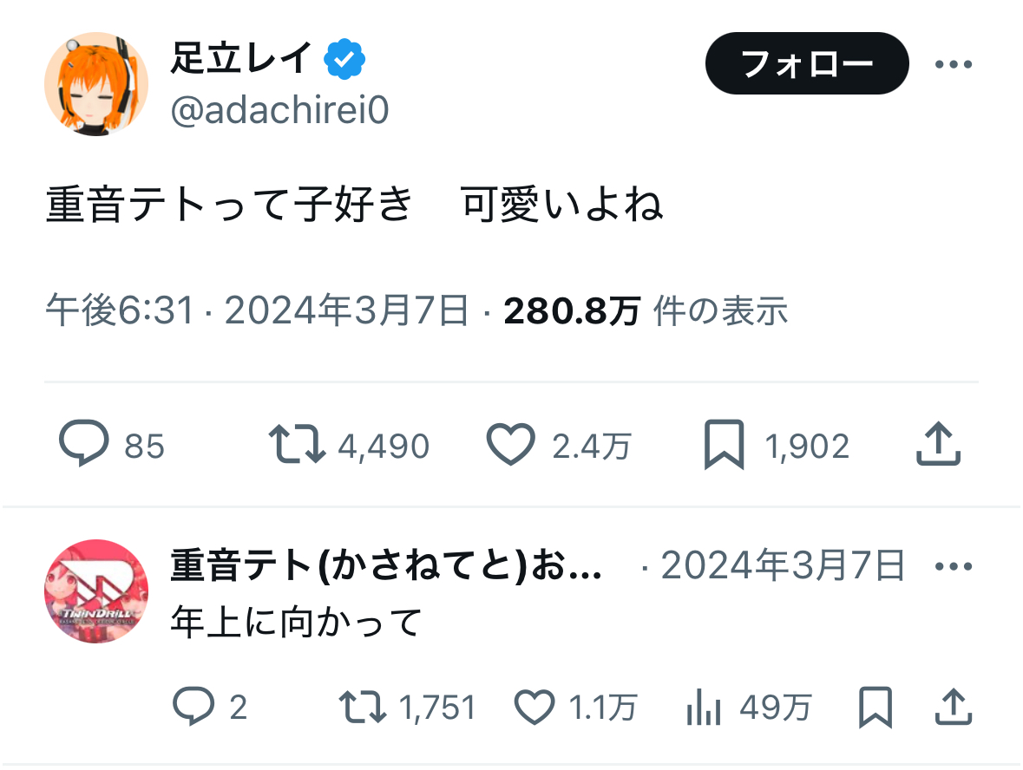Click the blue verified badge

344,59
